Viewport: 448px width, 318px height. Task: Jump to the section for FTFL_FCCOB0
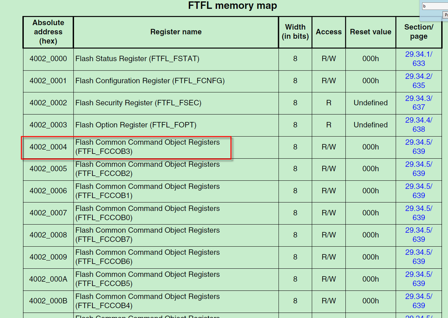[x=418, y=213]
